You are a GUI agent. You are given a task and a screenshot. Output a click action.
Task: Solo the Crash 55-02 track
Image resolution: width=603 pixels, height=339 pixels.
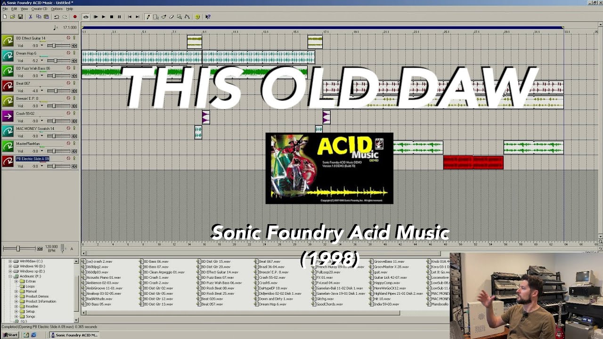[74, 113]
